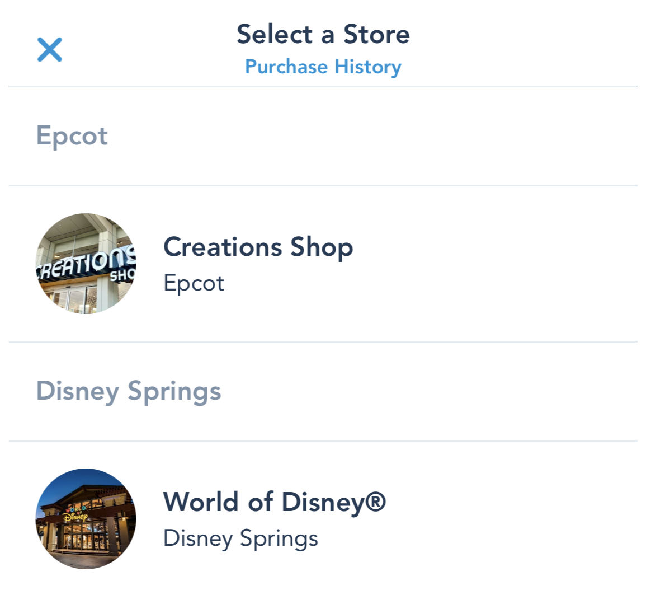Click the CREATIONS sign lettering in the photo
656x609 pixels.
[86, 263]
